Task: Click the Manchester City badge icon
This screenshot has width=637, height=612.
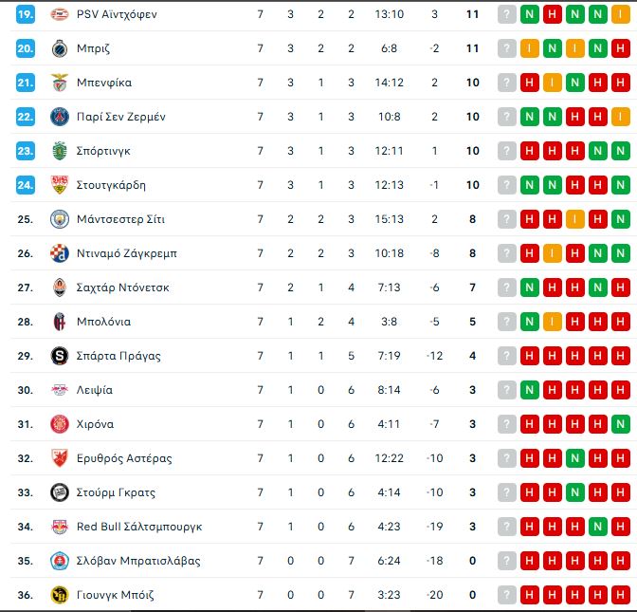Action: click(60, 219)
